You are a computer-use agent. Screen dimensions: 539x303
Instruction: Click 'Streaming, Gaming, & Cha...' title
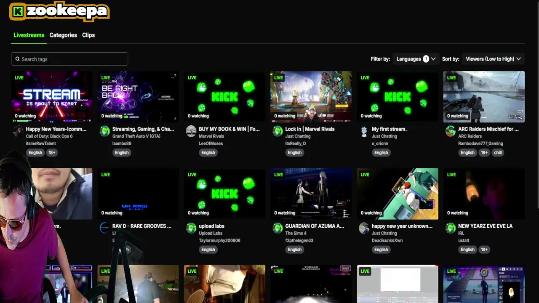[x=143, y=129]
